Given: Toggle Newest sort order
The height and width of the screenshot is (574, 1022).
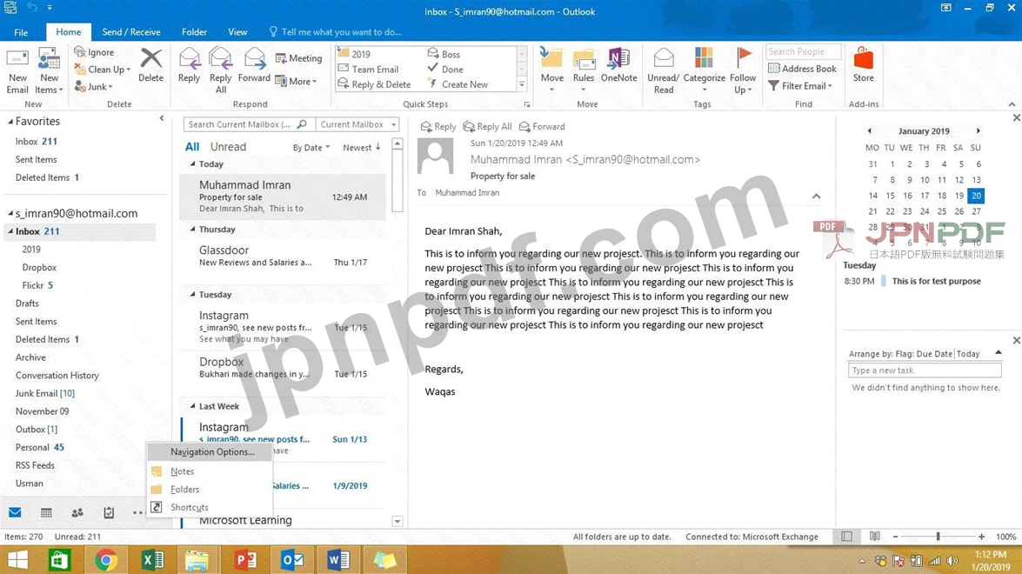Looking at the screenshot, I should [362, 147].
